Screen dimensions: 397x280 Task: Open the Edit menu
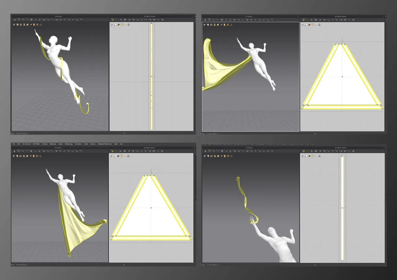click(19, 144)
